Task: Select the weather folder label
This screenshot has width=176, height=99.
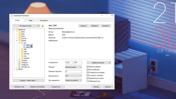Action: click(x=26, y=58)
